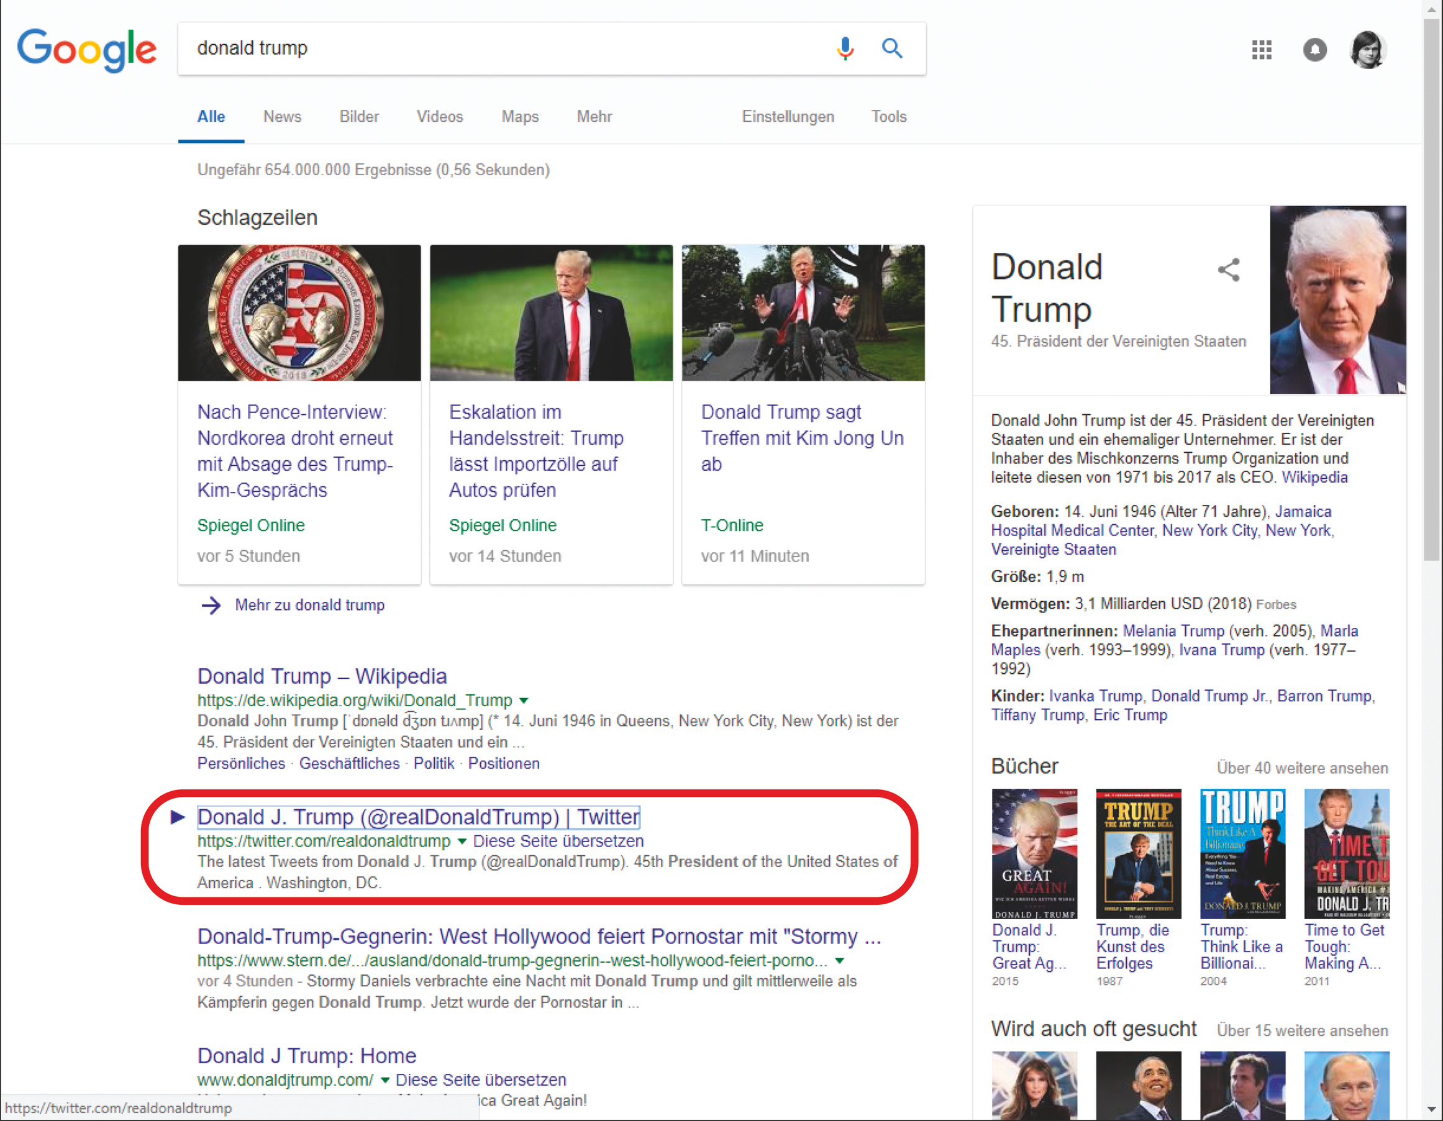1443x1121 pixels.
Task: Open the Mehr search category menu
Action: tap(594, 117)
